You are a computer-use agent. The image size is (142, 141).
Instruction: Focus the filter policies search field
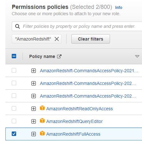(77, 26)
